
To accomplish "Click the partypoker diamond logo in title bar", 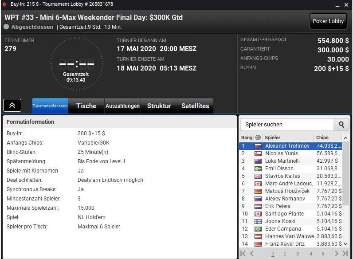I will pyautogui.click(x=4, y=4).
